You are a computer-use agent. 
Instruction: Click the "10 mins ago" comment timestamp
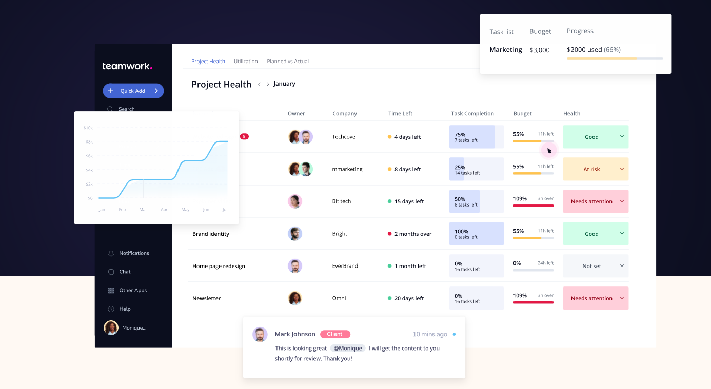click(430, 334)
